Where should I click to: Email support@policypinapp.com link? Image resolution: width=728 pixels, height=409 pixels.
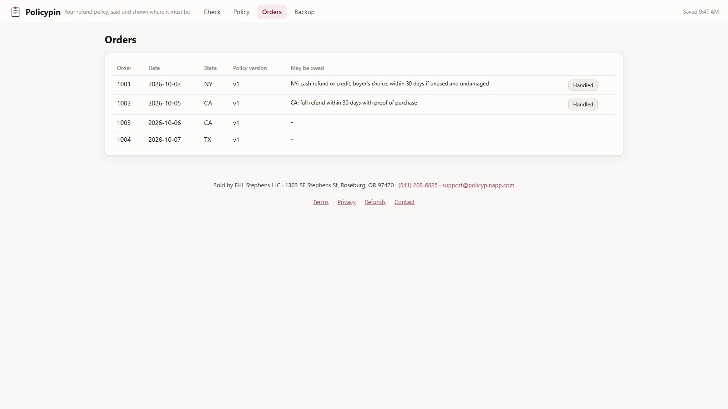478,185
